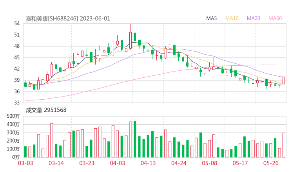Click the 05-08 date axis label
The width and height of the screenshot is (290, 172).
click(209, 163)
